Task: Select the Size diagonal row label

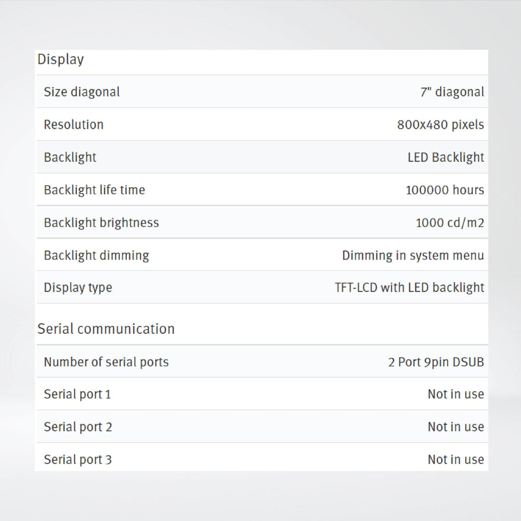Action: click(x=82, y=92)
